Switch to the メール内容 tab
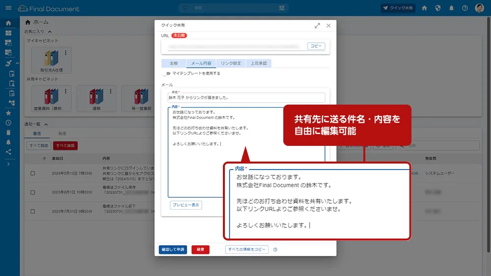This screenshot has height=276, width=491. pos(201,63)
